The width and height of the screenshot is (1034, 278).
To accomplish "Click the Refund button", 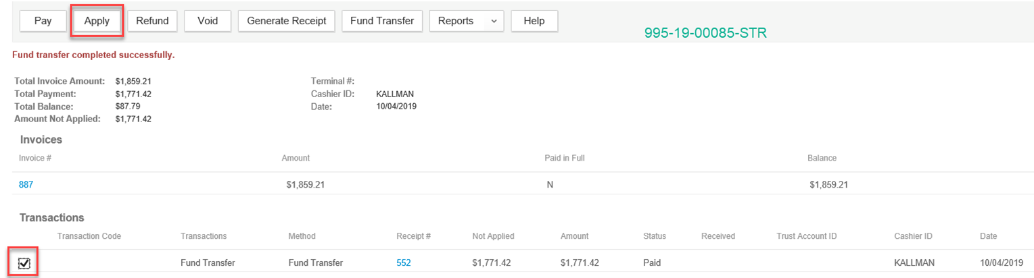I will 152,21.
